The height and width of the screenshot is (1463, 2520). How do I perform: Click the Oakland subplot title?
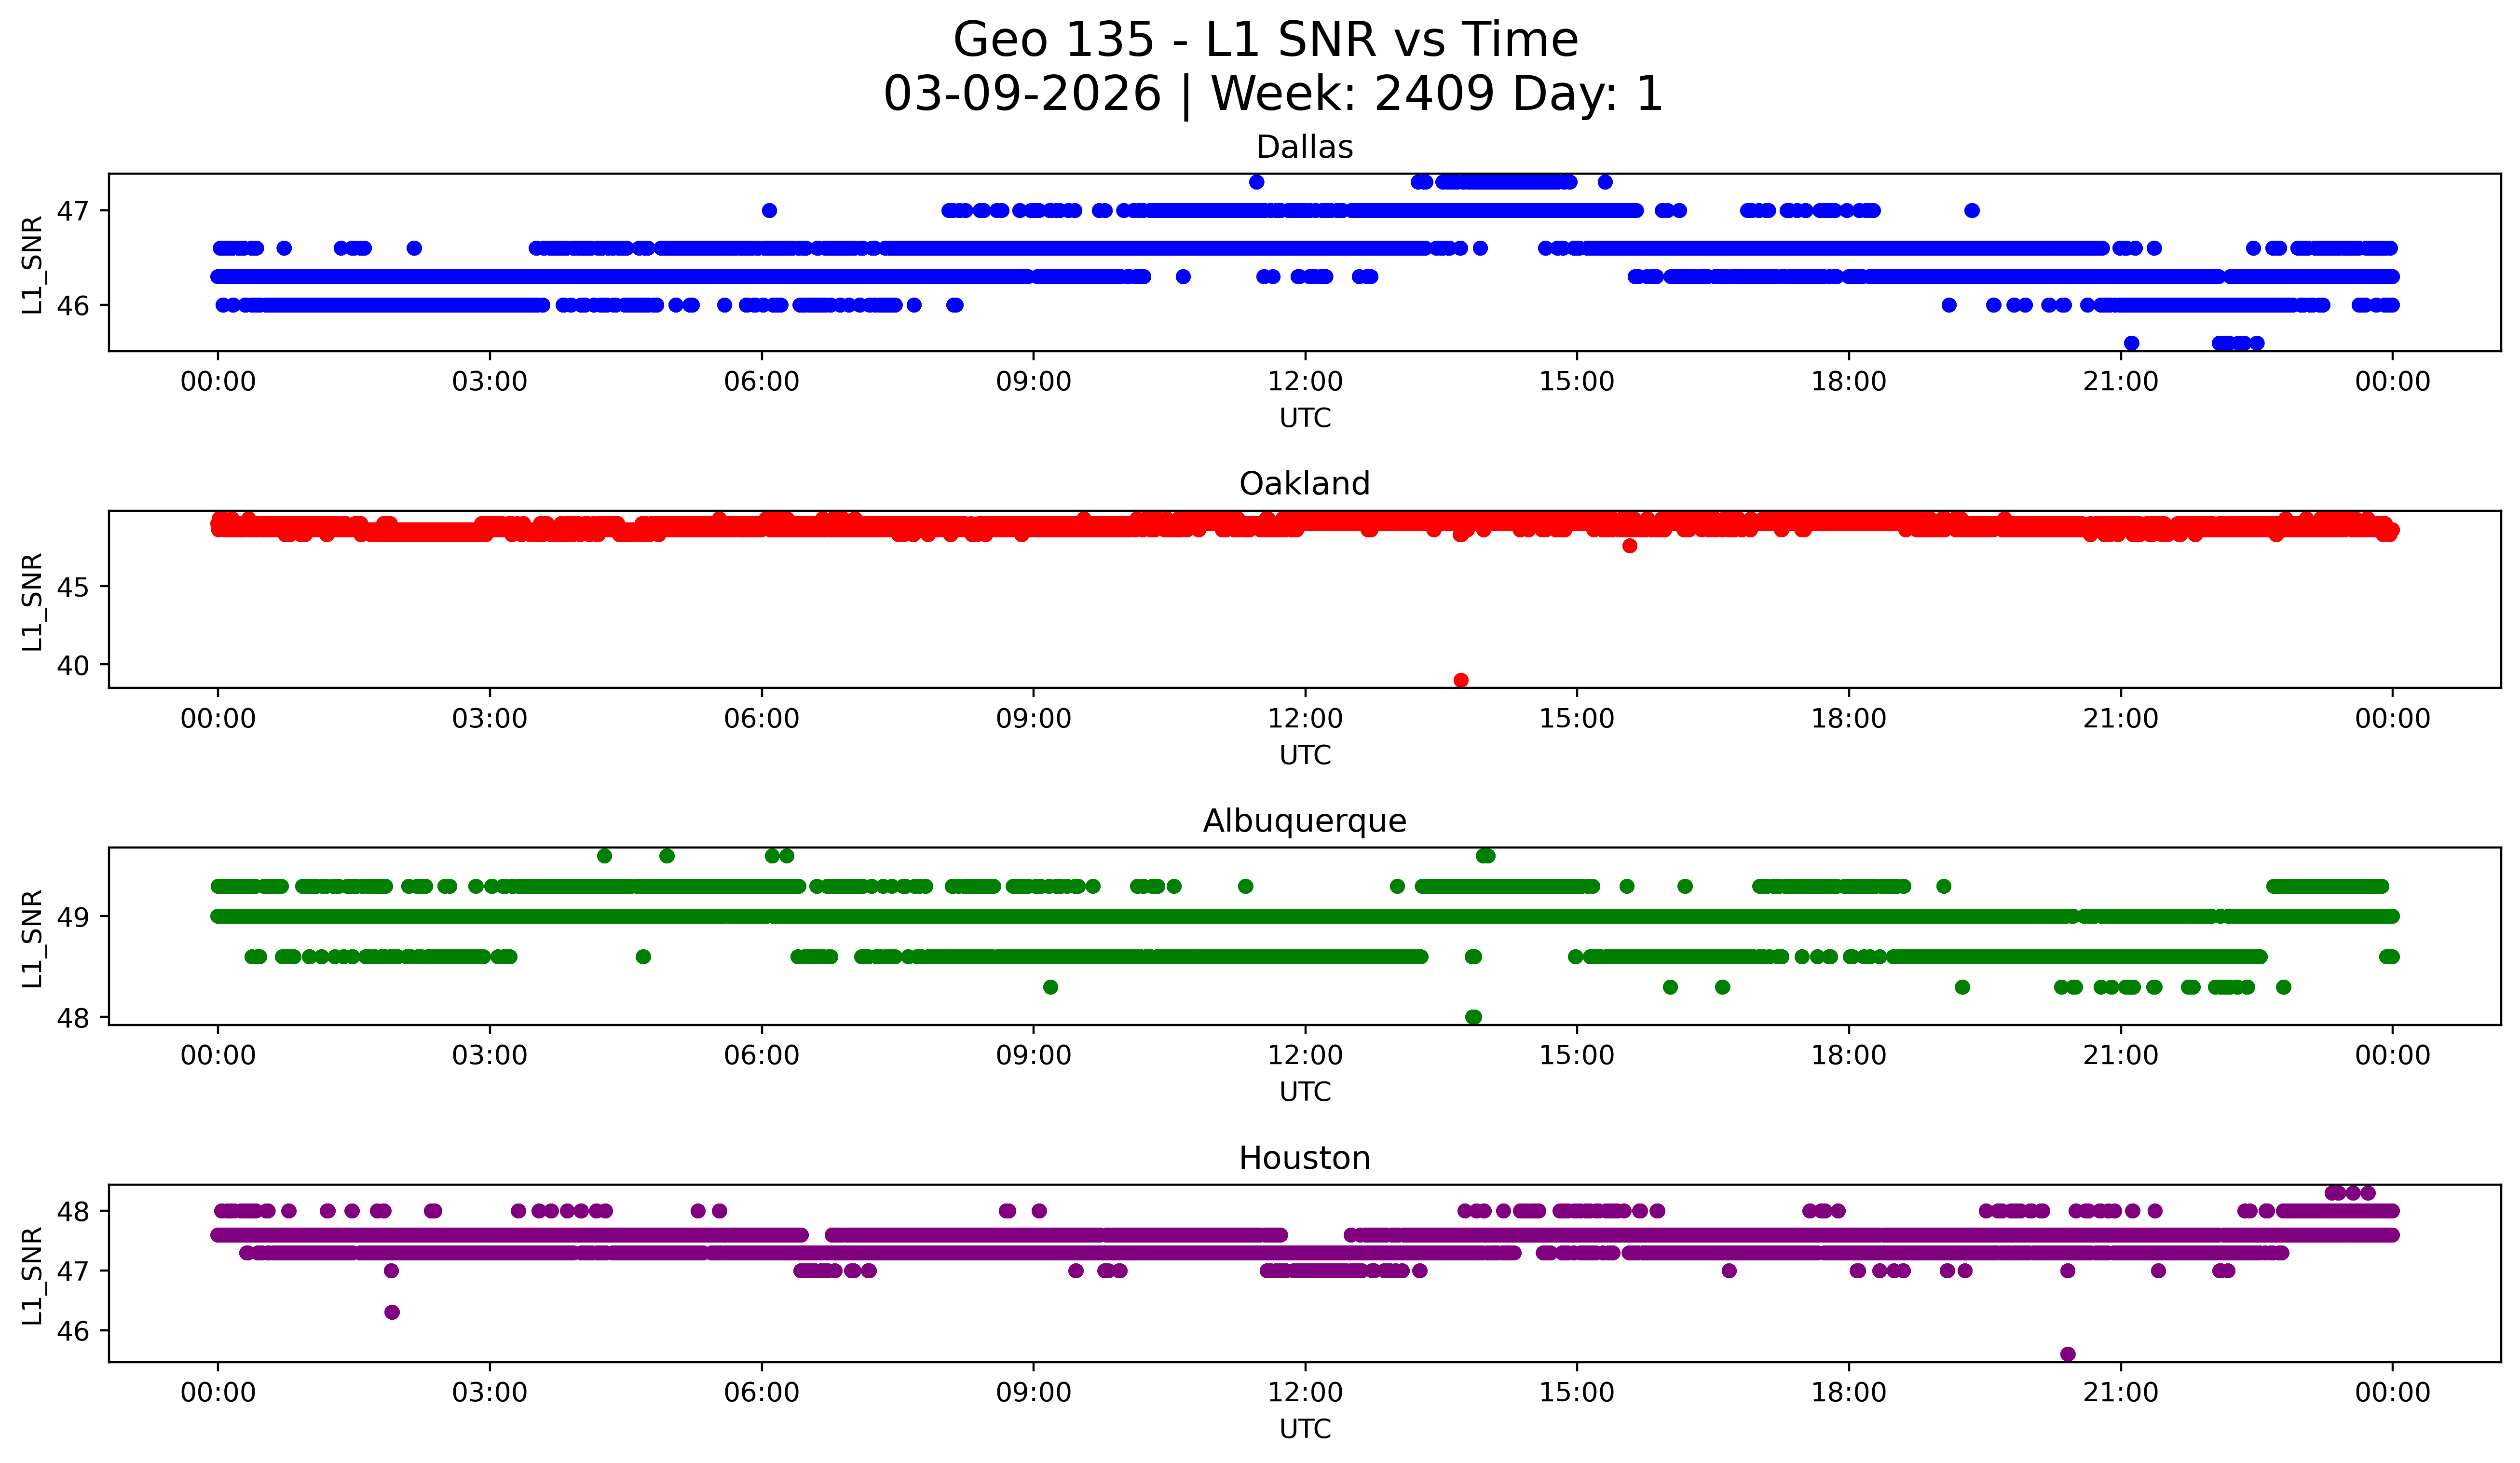click(1304, 484)
